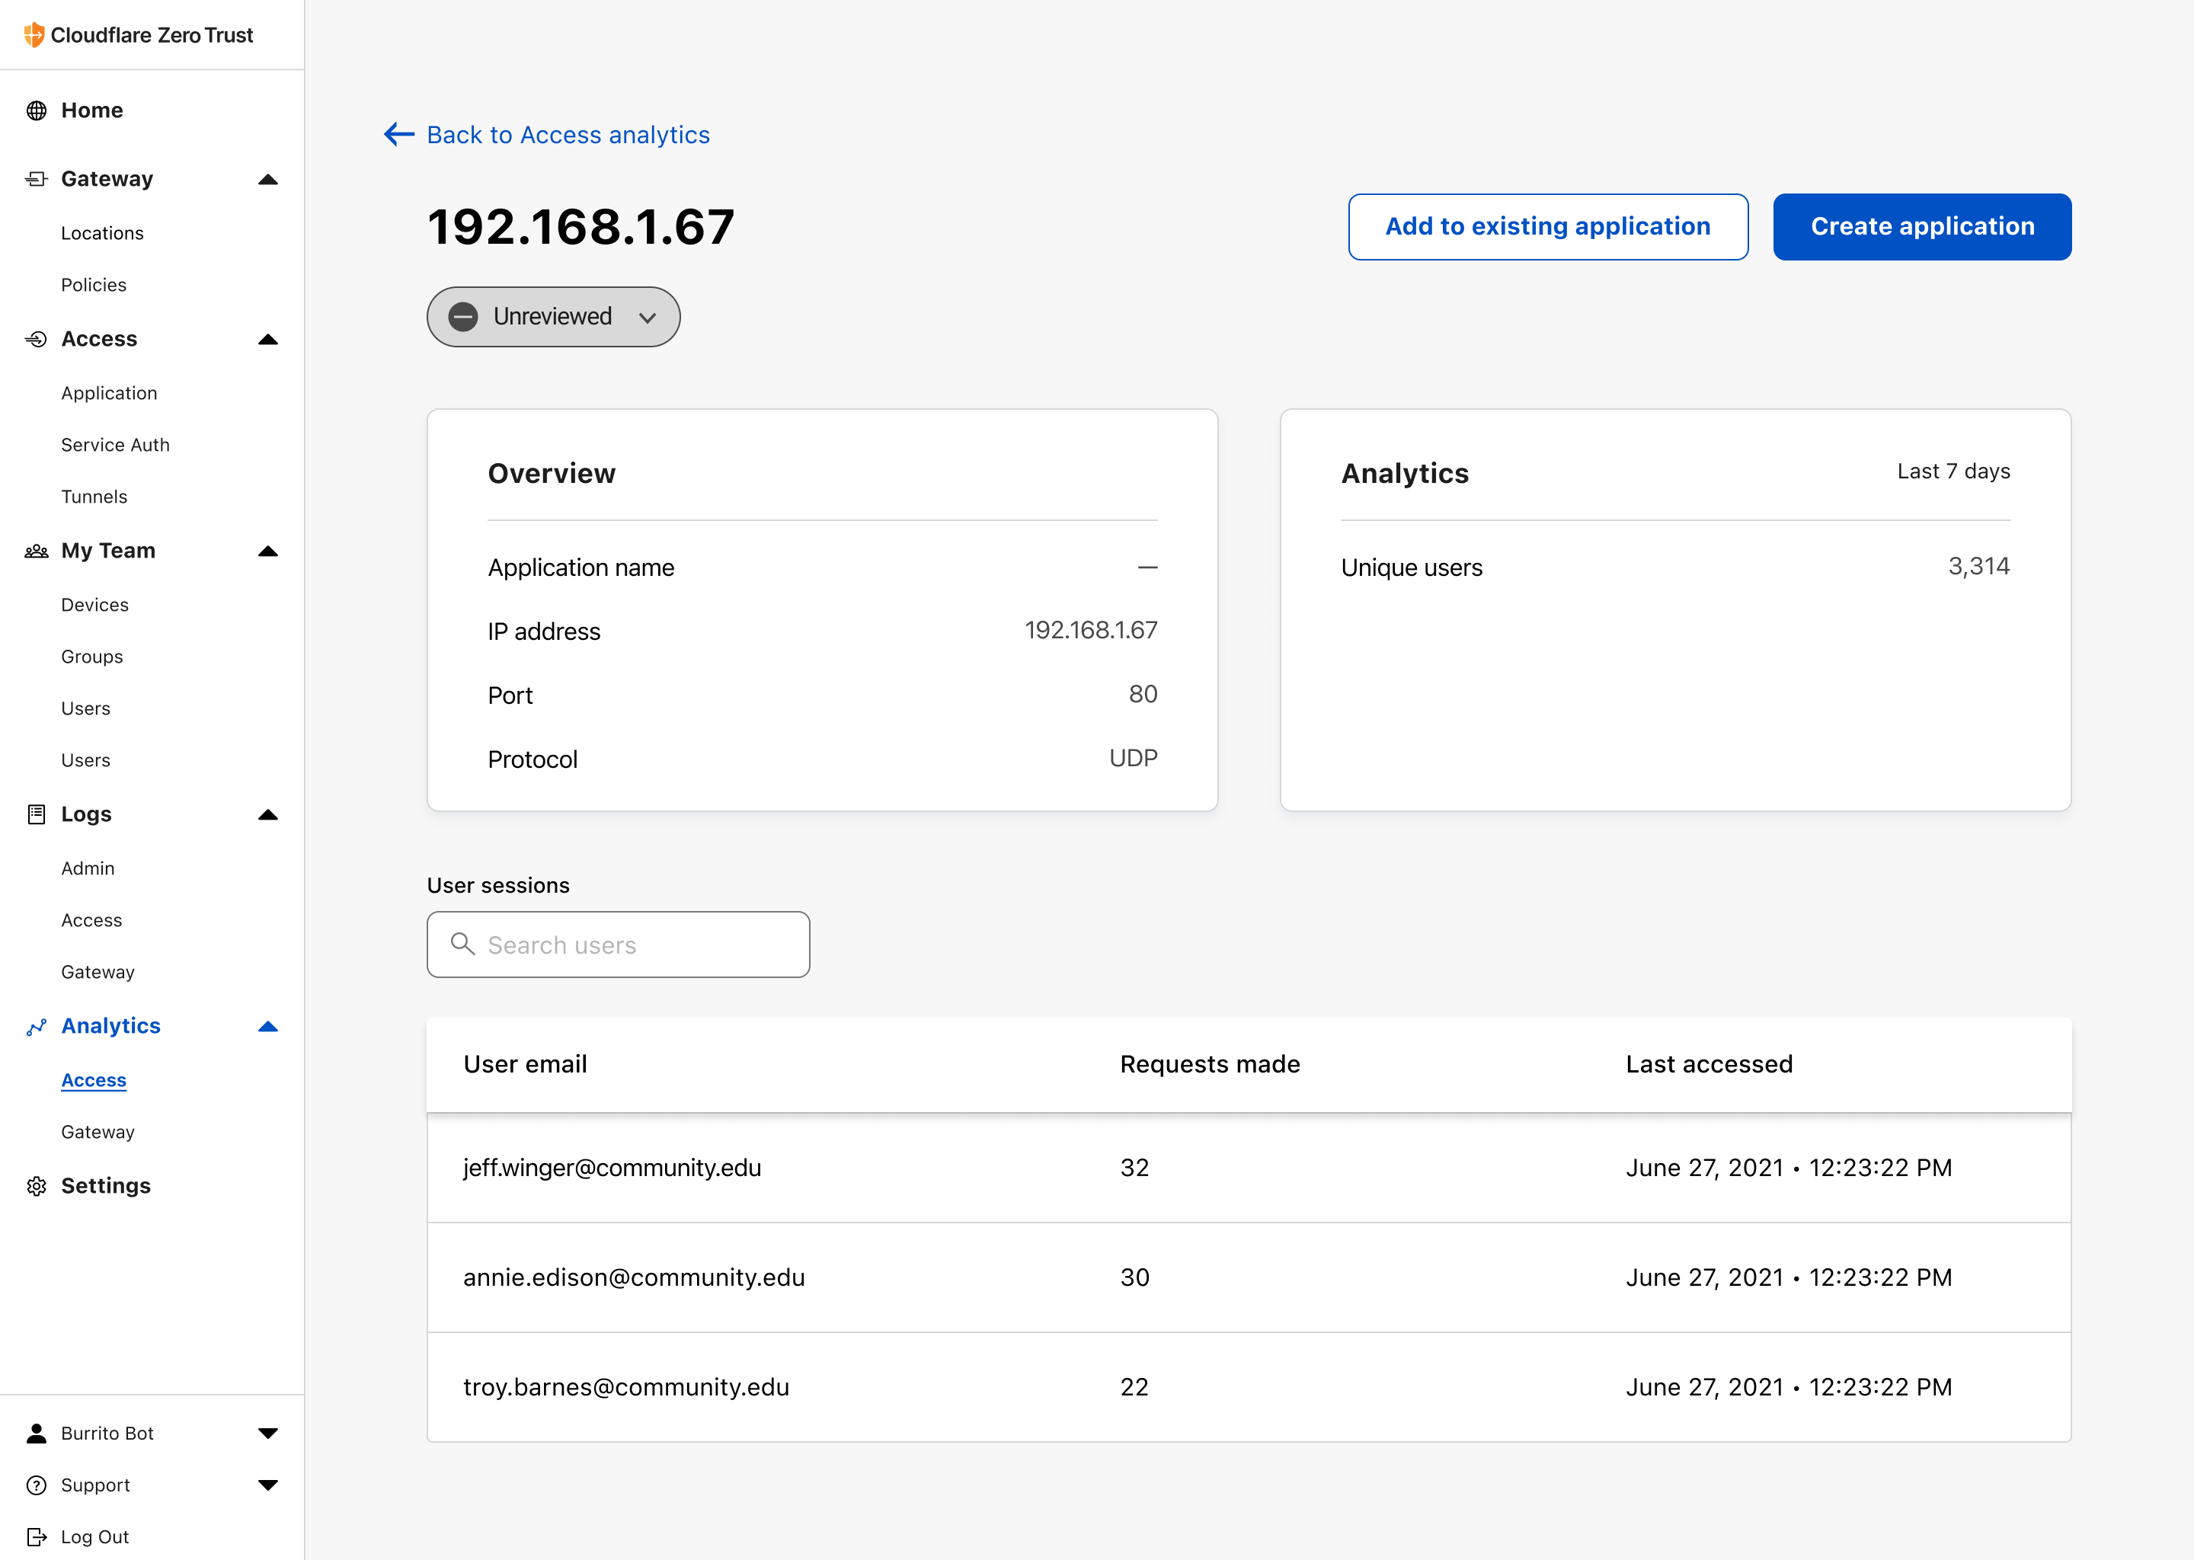Screen dimensions: 2194x1560
Task: Expand the Burrito Bot account menu
Action: 268,1434
